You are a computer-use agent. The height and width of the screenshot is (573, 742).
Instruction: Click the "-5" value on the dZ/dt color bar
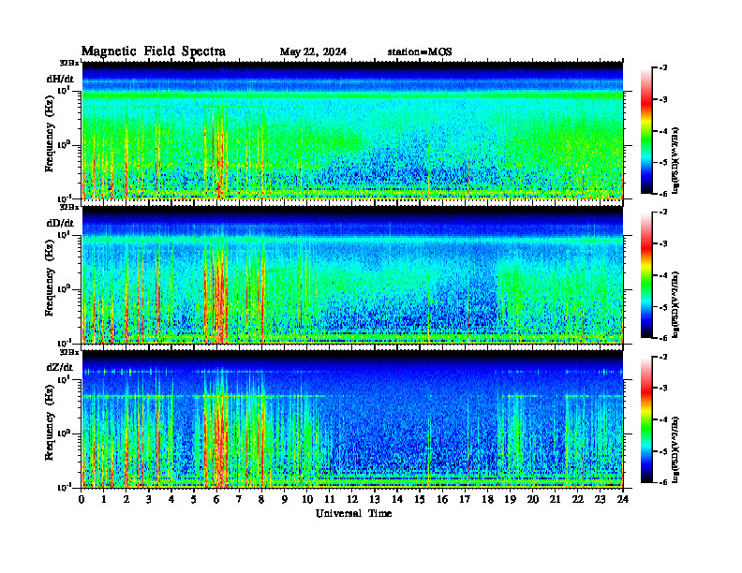pos(663,451)
